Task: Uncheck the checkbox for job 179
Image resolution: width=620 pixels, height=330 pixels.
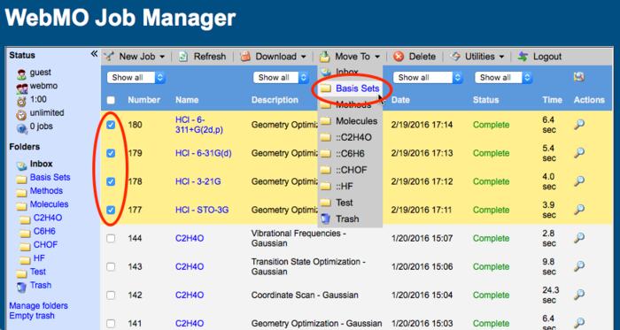Action: pos(111,153)
